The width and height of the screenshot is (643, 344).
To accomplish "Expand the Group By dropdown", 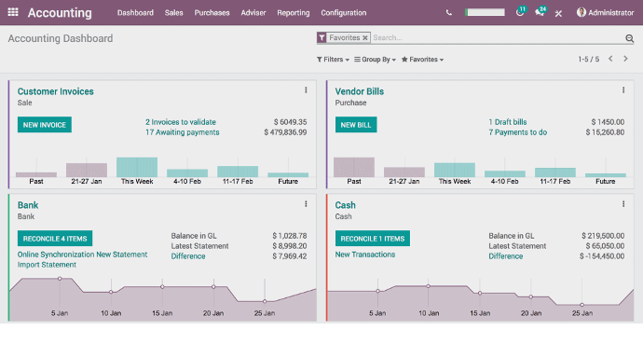I will pos(376,60).
